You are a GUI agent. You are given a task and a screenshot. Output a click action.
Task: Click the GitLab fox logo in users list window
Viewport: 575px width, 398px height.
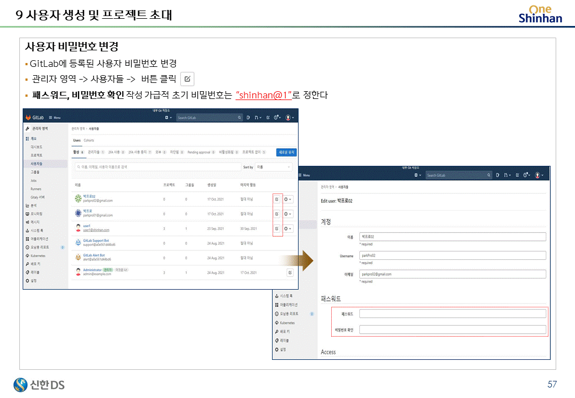[x=28, y=118]
